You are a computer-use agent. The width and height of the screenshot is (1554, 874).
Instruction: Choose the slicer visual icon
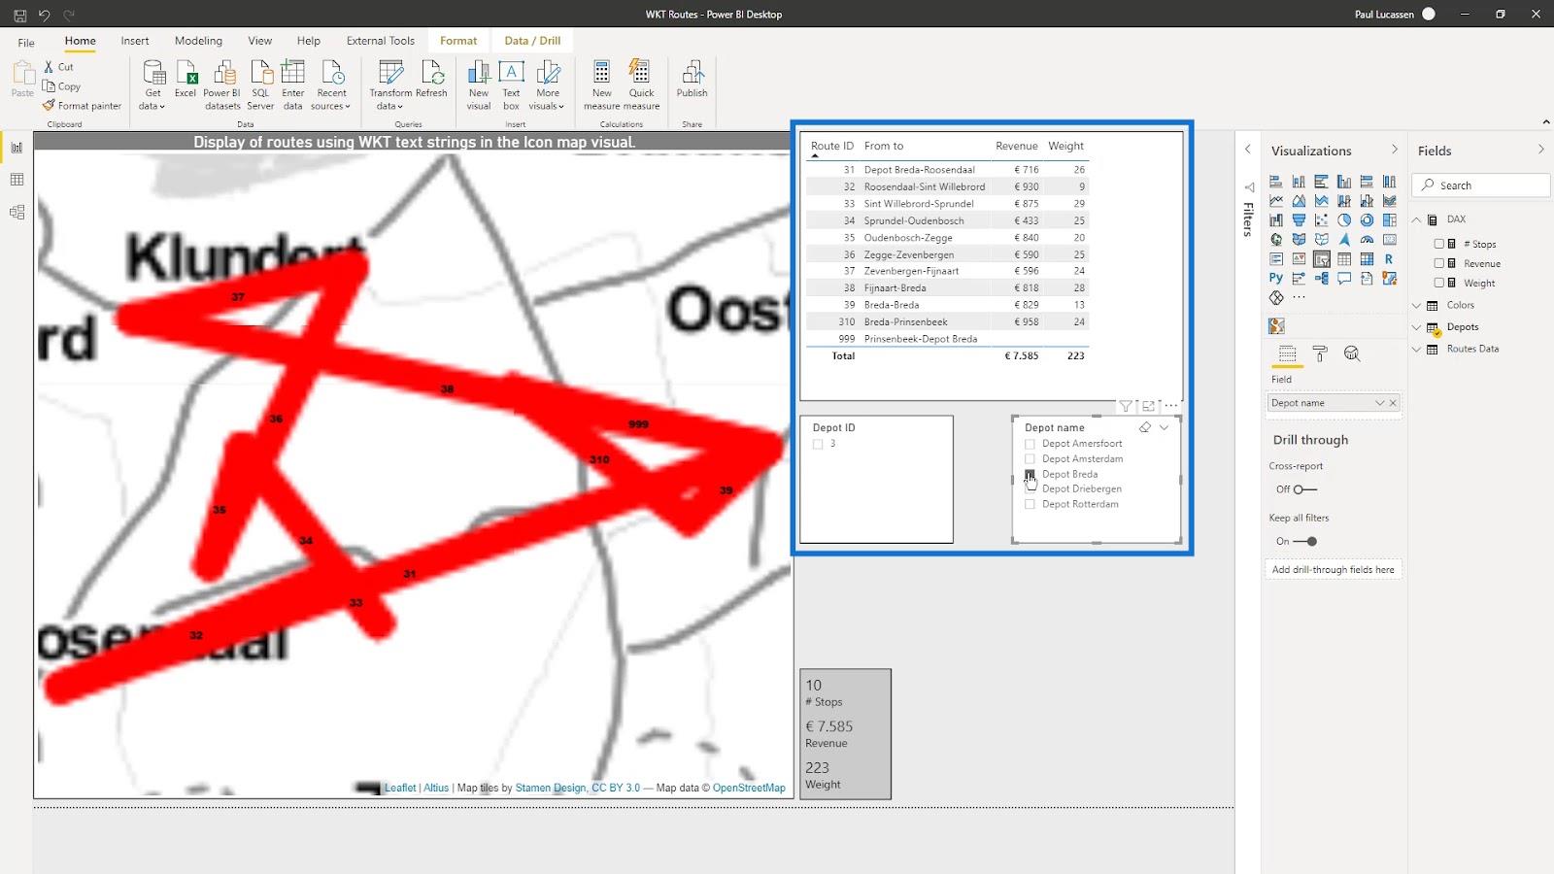[x=1321, y=258]
